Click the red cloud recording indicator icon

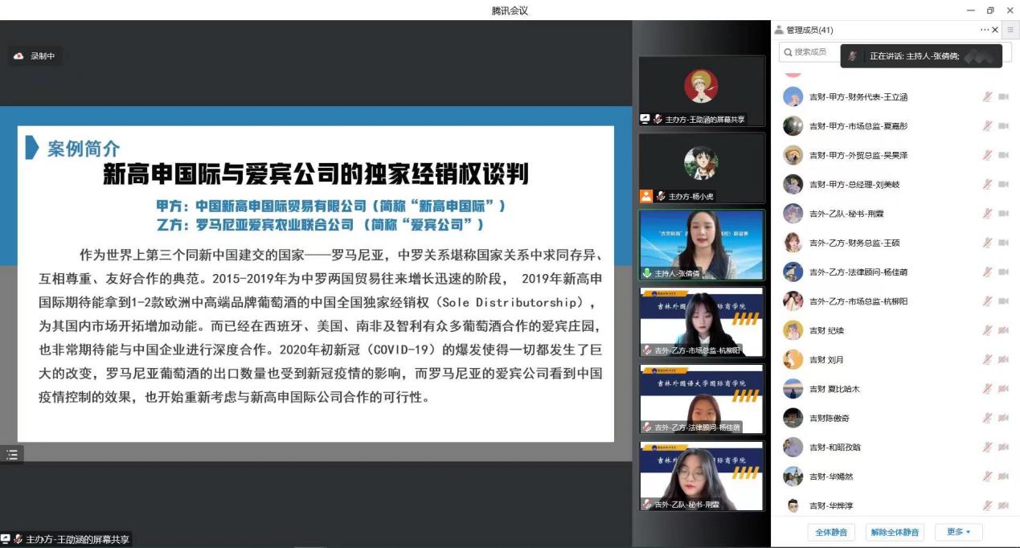(18, 56)
